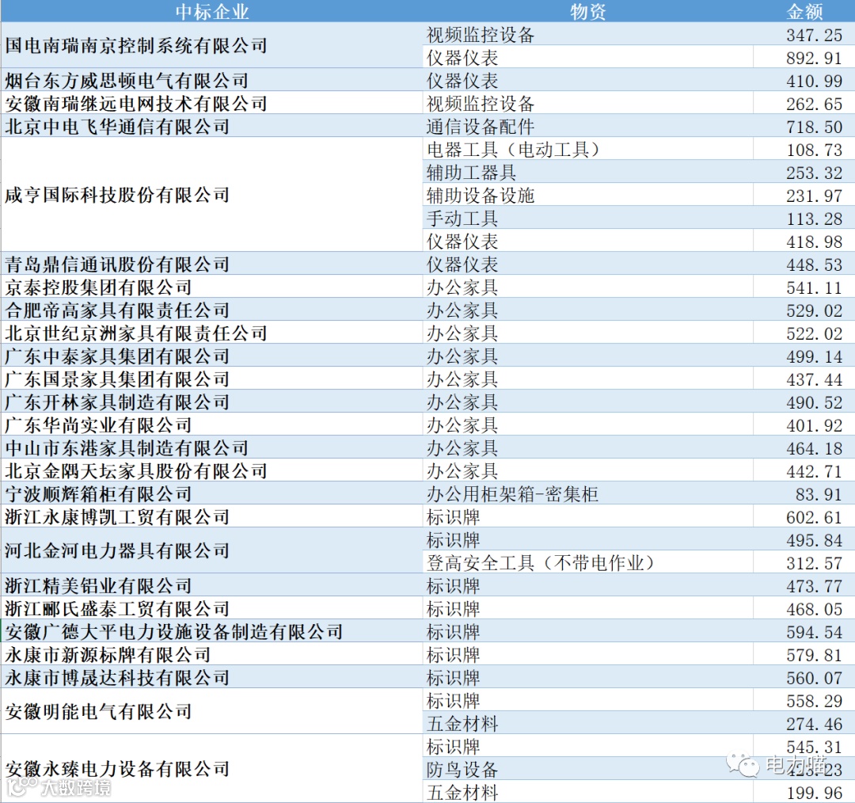
Task: Click the 办公用柜架箱-密集柜 cell
Action: click(587, 493)
